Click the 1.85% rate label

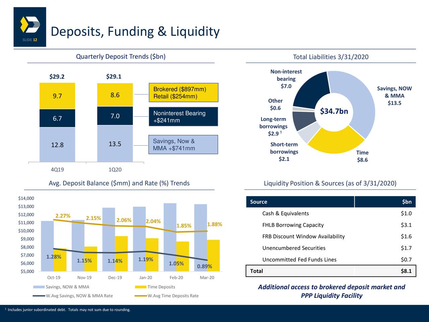[x=184, y=226]
